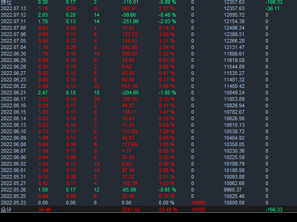Click balance 10000.00
Viewport: 297px width, 222px height.
coord(234,203)
